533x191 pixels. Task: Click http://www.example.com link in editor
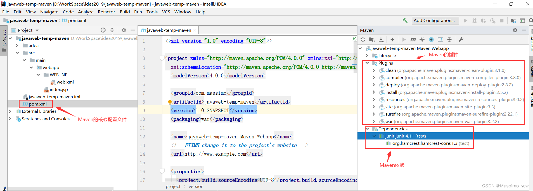[x=215, y=154]
